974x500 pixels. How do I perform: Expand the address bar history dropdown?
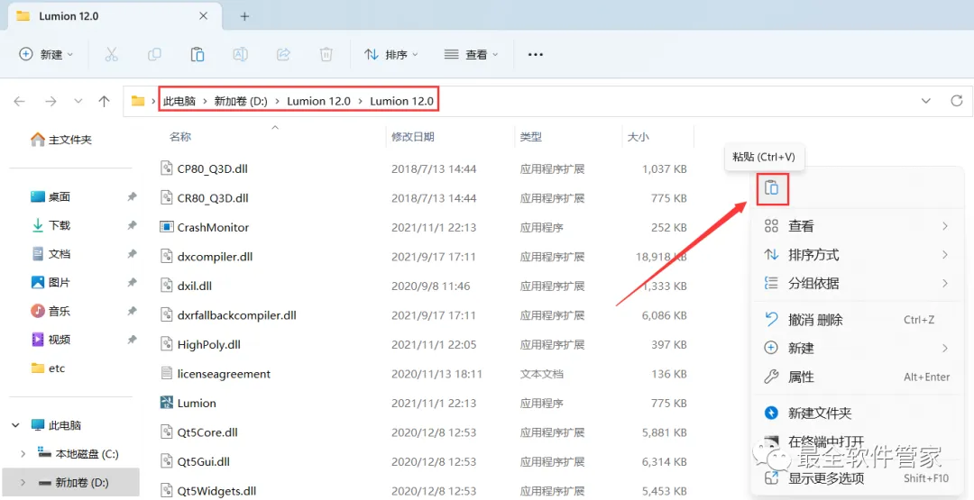tap(925, 101)
